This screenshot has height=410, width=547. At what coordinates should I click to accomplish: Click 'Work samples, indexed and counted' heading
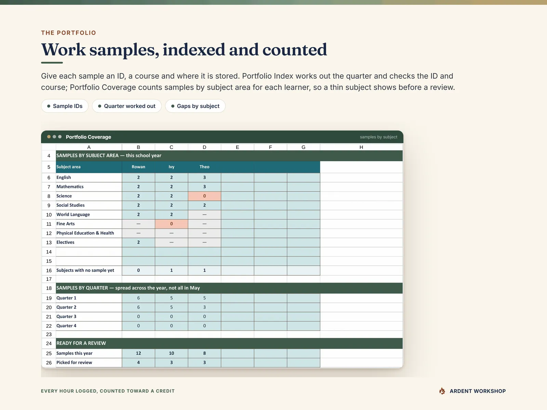tap(184, 50)
